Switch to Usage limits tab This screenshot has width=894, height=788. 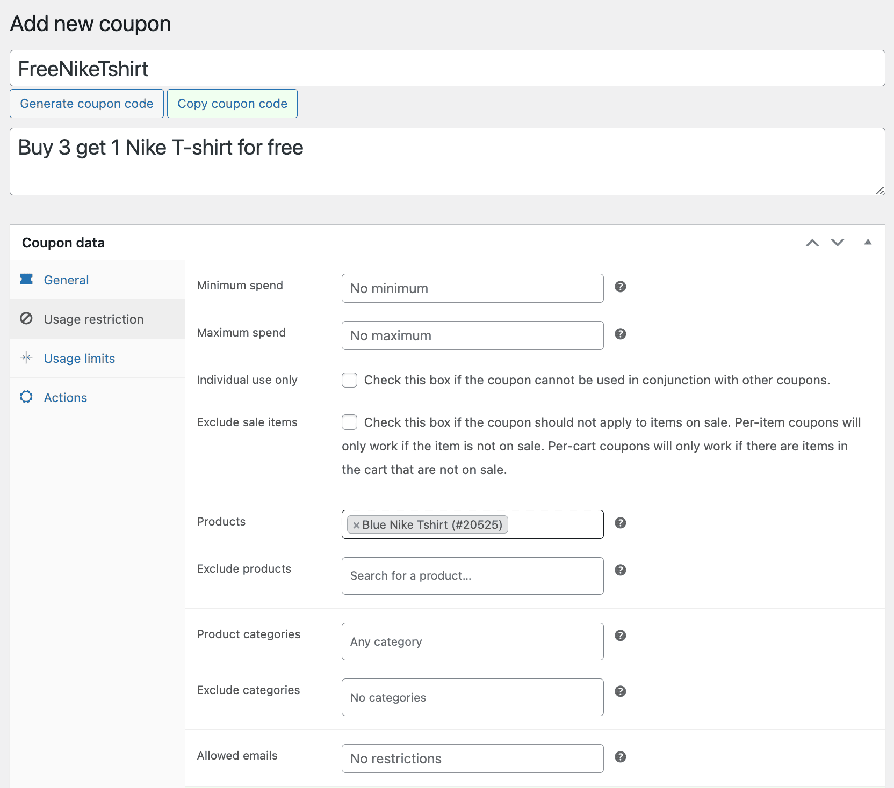click(x=97, y=358)
